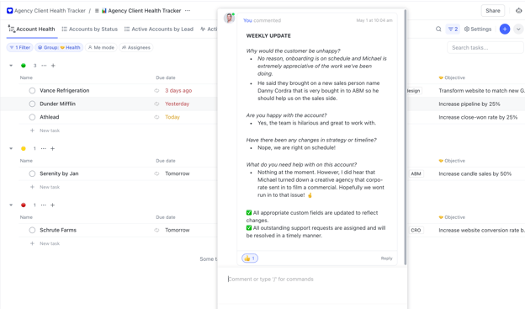Click the ClickUp logo in the breadcrumb
525x309 pixels.
point(10,11)
